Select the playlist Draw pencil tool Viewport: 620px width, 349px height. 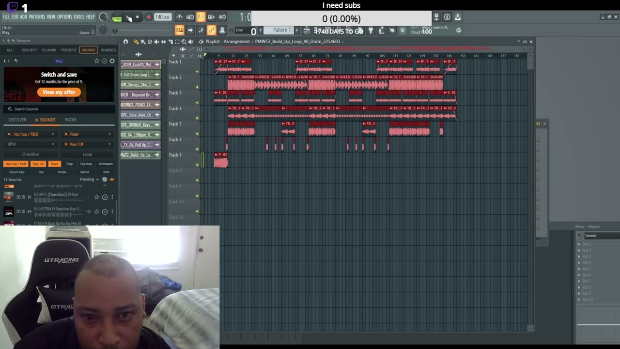(136, 42)
